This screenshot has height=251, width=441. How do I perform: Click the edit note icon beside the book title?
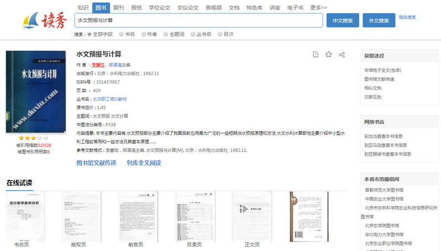coord(315,54)
